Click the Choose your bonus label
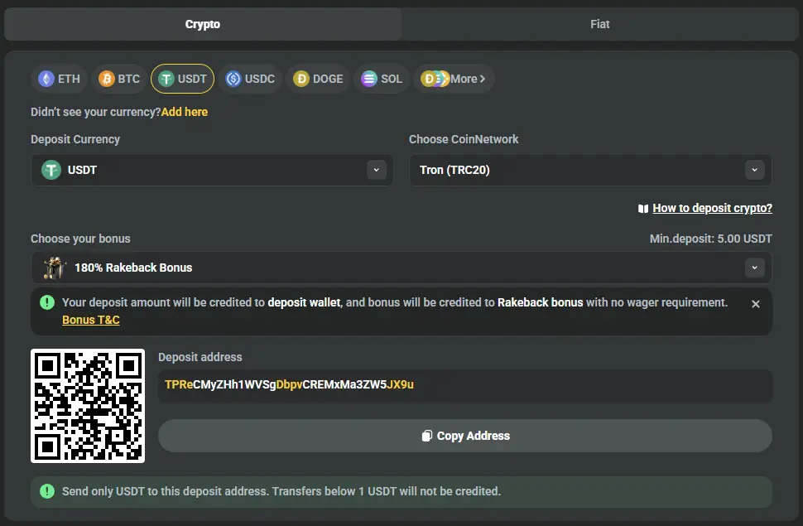 click(x=80, y=239)
